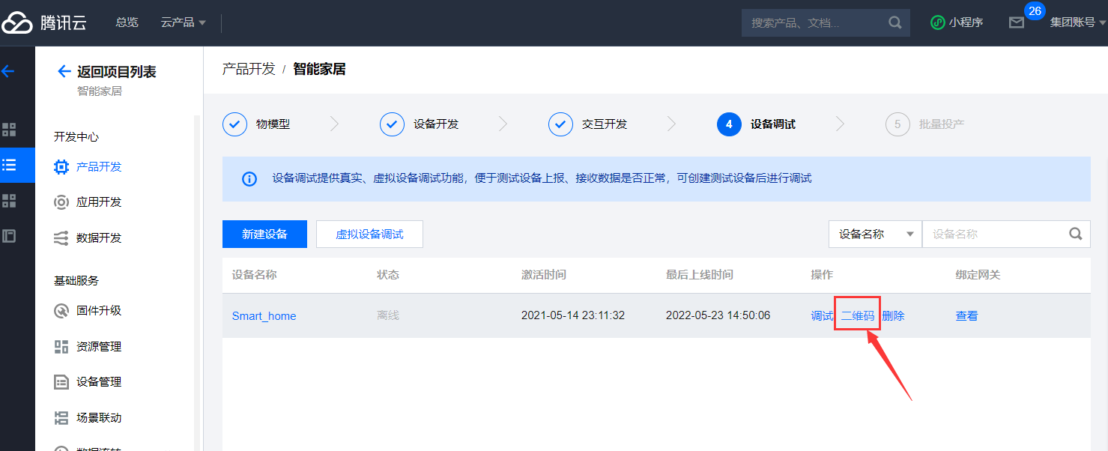Open the mail notifications envelope icon
Screen dimensions: 1108x451
point(1016,22)
